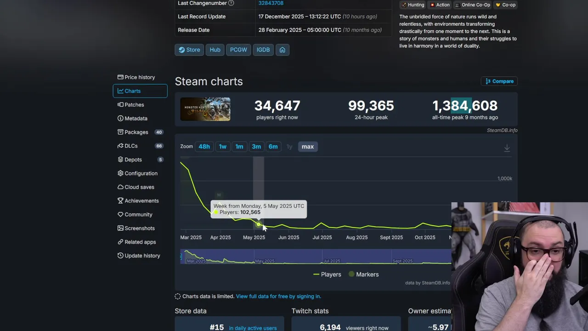Image resolution: width=588 pixels, height=331 pixels.
Task: Click the chart navigator range overview strip
Action: [x=316, y=257]
